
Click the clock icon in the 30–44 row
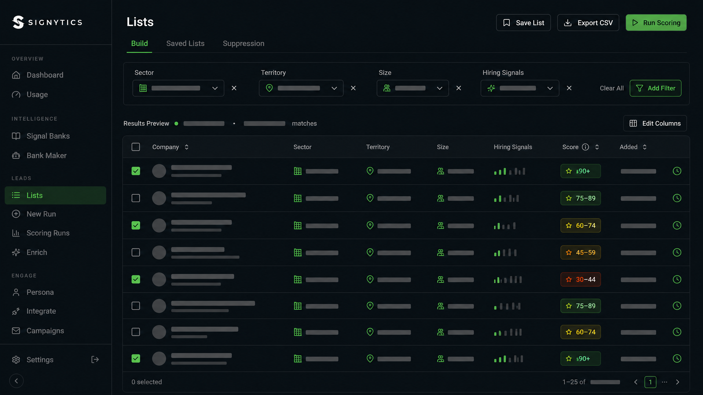pos(677,279)
